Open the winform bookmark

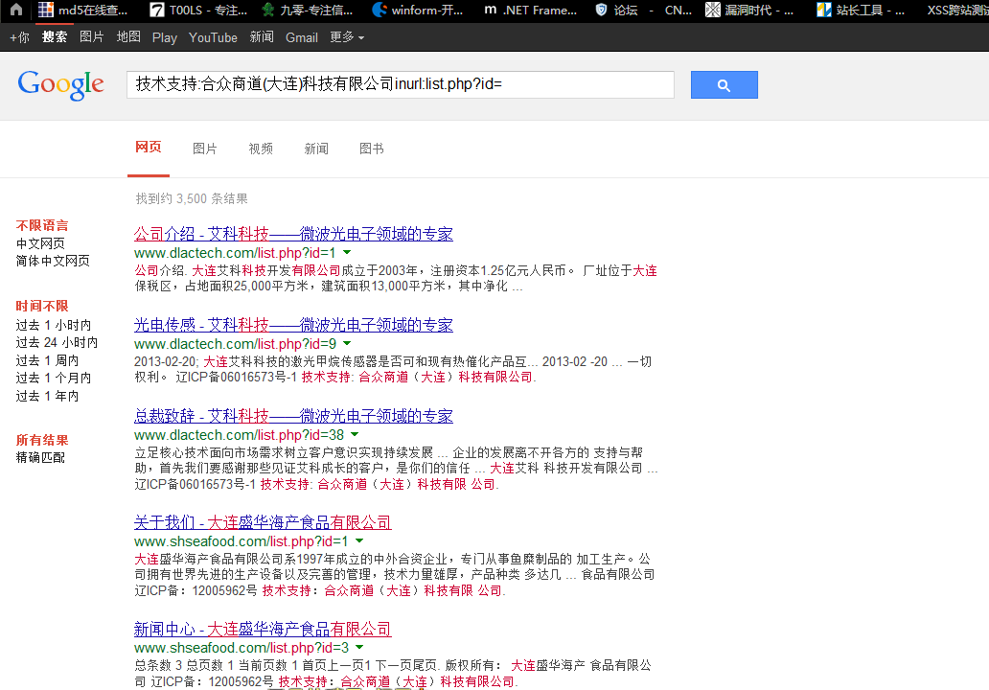point(418,10)
